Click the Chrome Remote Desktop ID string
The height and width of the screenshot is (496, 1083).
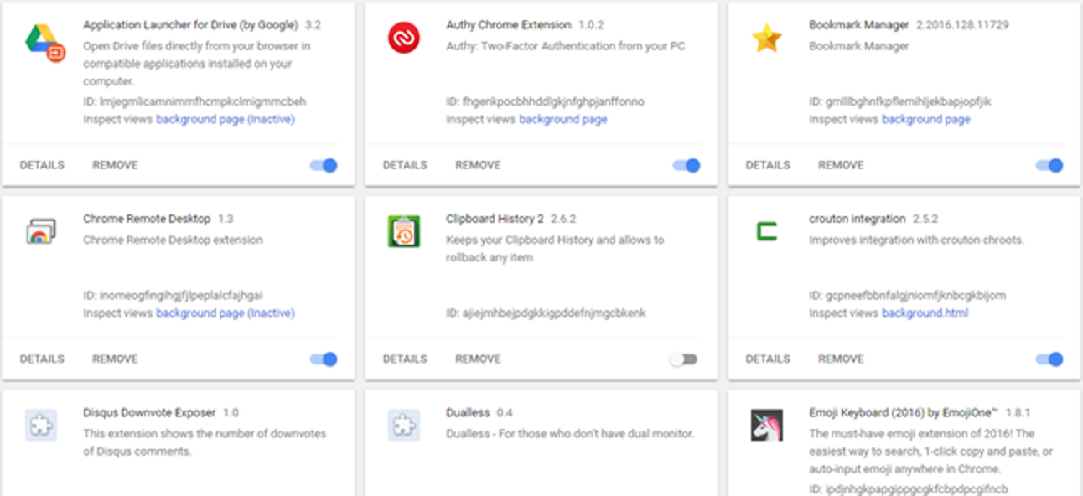174,295
